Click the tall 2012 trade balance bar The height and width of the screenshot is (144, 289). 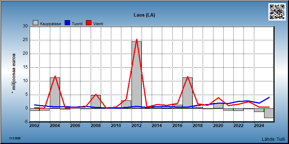[137, 75]
